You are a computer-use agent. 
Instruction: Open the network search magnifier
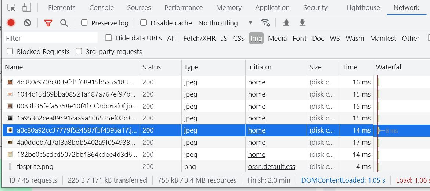click(64, 23)
